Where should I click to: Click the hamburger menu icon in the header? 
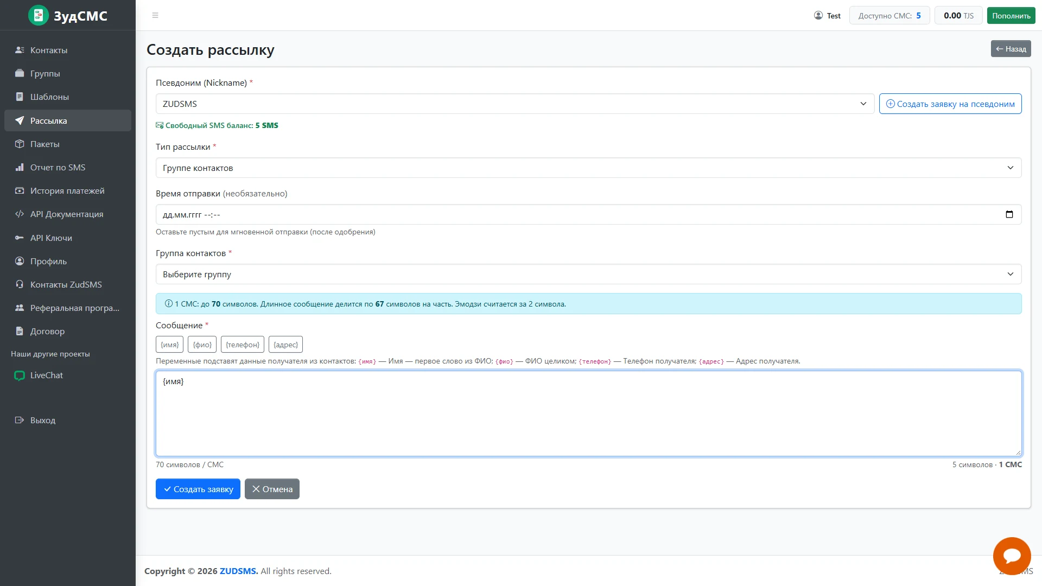point(155,15)
